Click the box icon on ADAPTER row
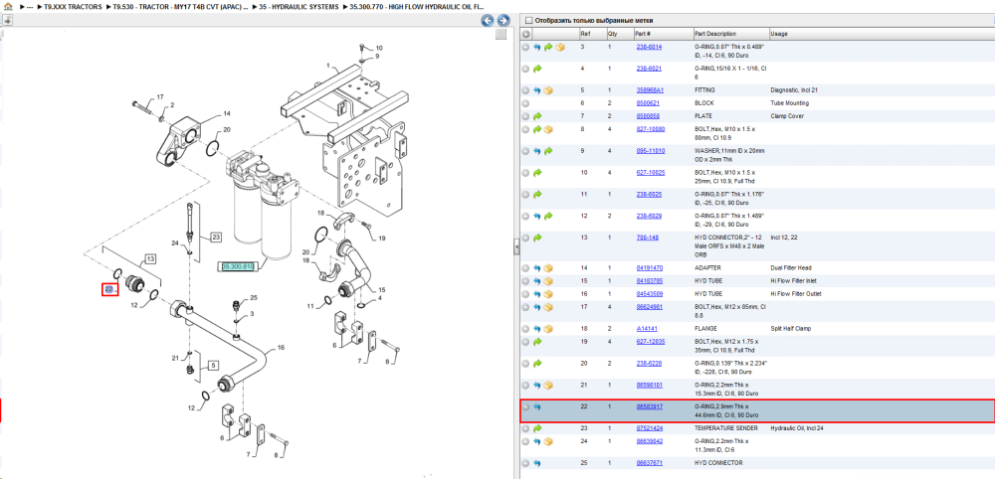The image size is (995, 479). (x=548, y=268)
